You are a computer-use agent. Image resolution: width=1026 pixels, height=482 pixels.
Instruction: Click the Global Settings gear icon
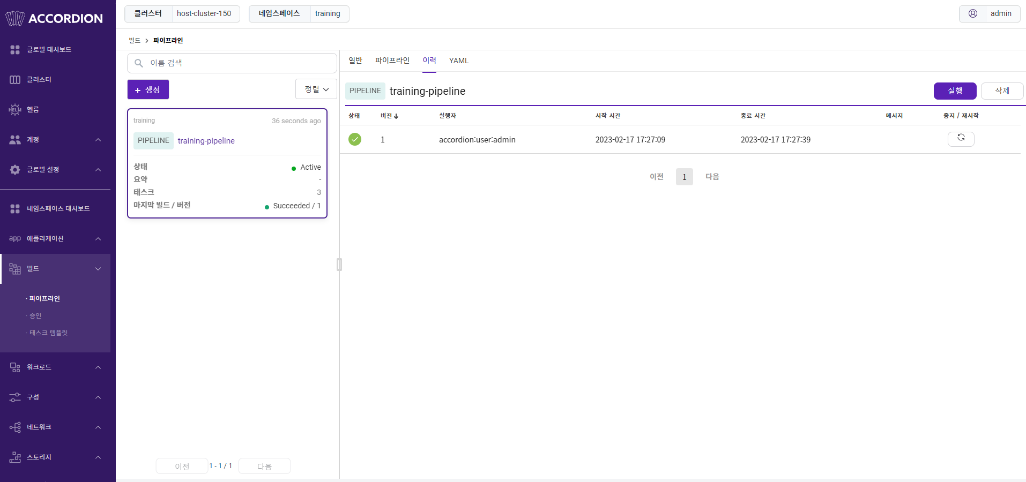tap(15, 170)
